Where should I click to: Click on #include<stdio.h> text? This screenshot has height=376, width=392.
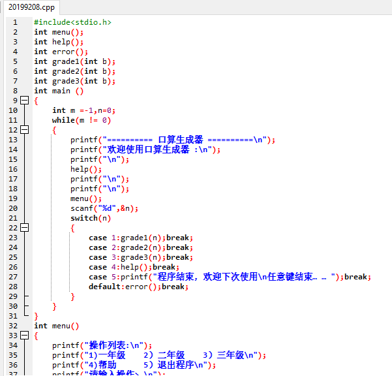tap(72, 22)
